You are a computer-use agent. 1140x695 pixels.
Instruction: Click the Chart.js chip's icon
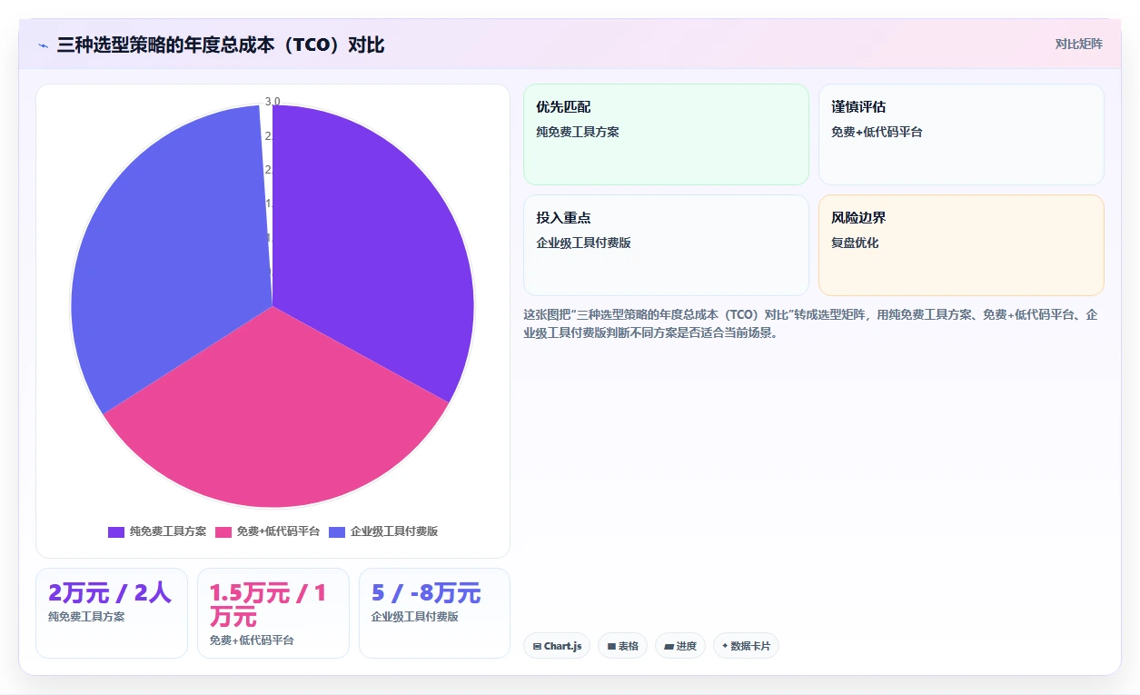click(x=538, y=647)
